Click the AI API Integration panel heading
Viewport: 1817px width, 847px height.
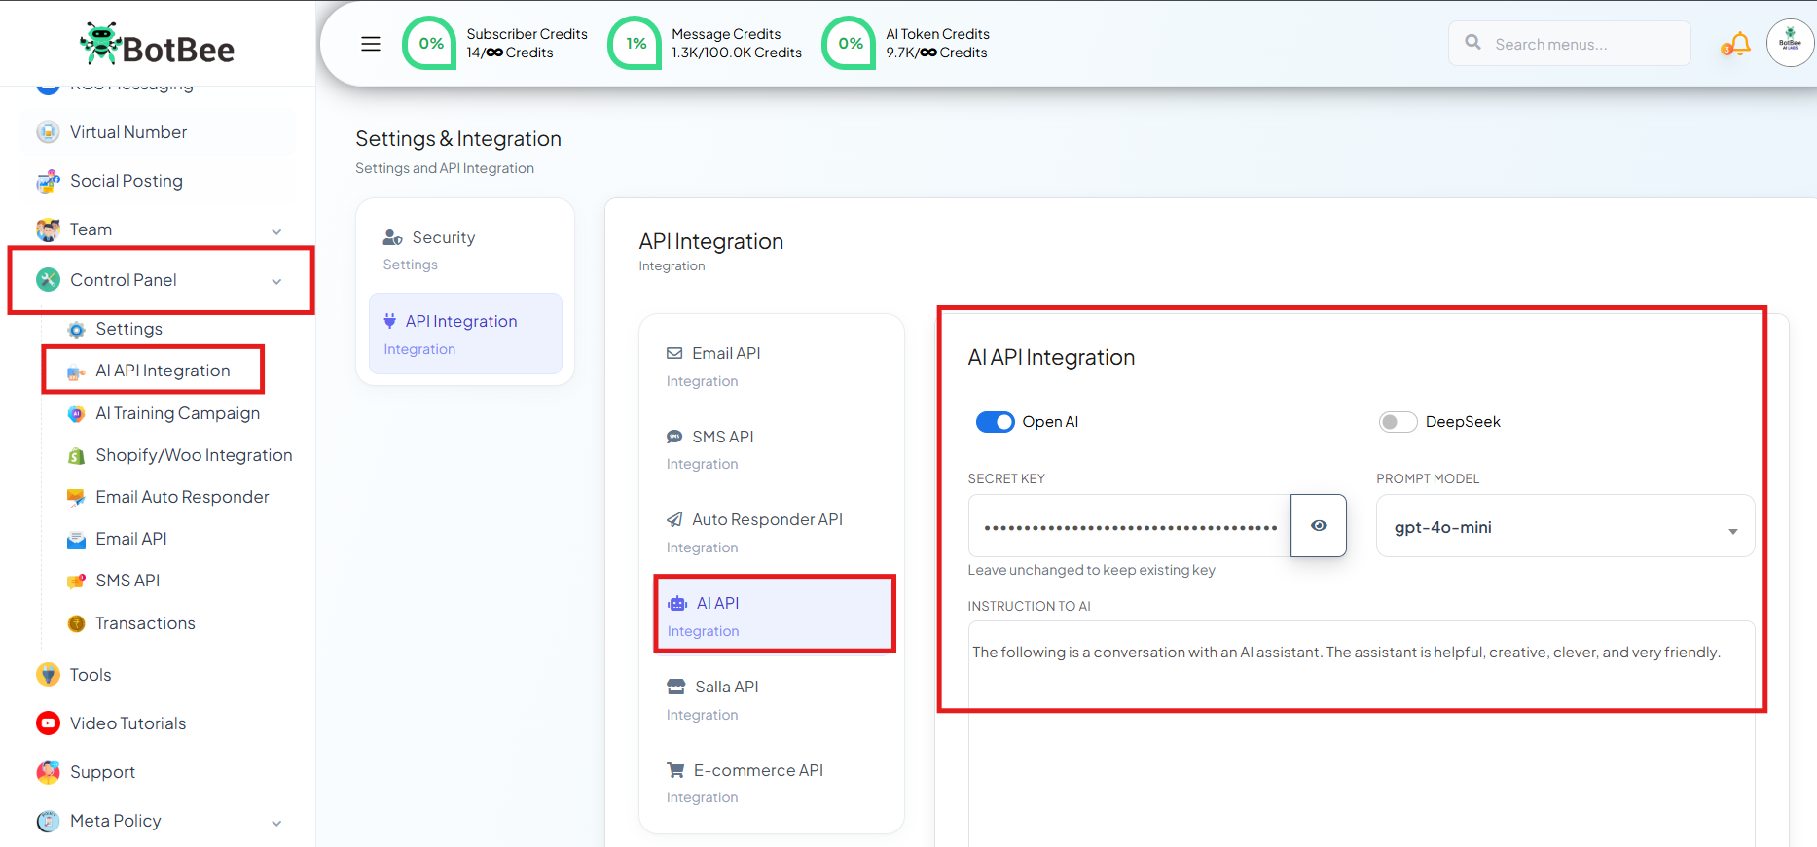point(1051,358)
